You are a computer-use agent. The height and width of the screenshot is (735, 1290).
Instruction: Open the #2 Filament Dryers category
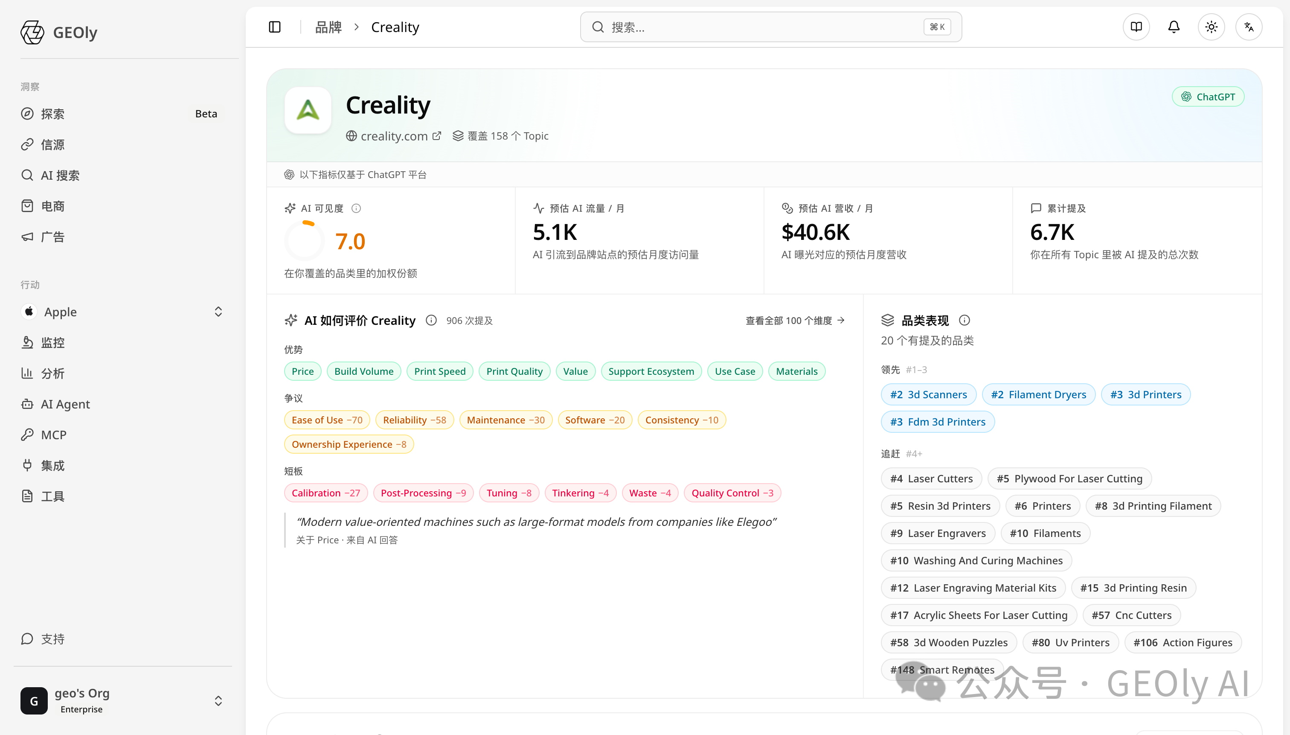(1038, 395)
